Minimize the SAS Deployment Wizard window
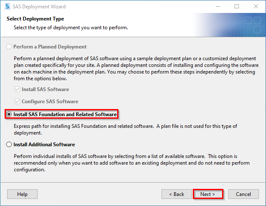Screen dimensions: 266x206 point(218,6)
